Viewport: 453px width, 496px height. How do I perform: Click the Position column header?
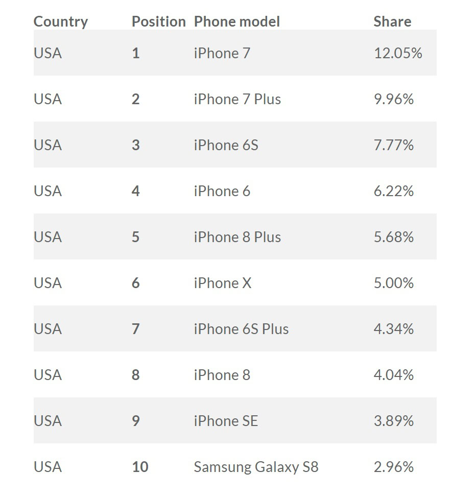click(x=158, y=21)
